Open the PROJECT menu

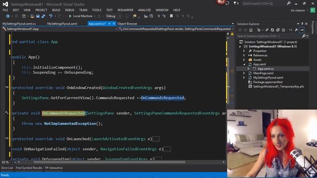point(41,10)
